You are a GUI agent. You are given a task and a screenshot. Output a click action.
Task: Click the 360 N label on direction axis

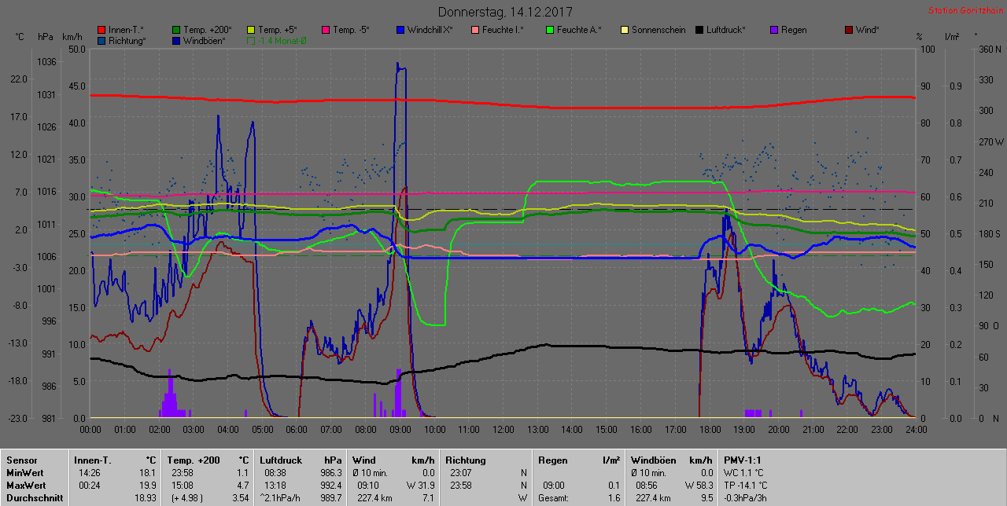(990, 49)
